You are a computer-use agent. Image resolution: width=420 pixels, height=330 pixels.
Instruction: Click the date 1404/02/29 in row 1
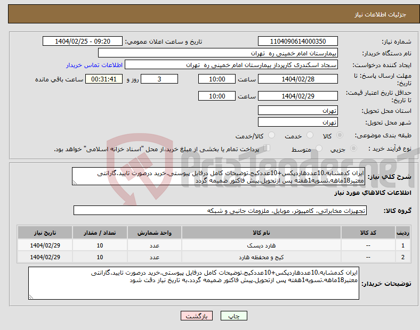45,245
